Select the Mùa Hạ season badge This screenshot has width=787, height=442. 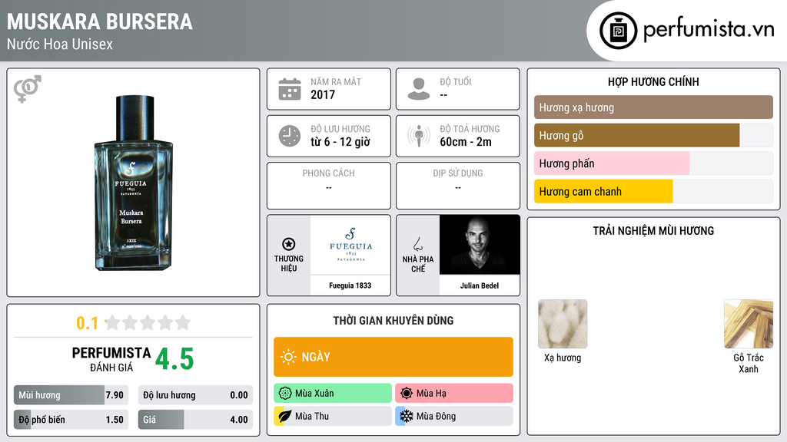coord(454,393)
